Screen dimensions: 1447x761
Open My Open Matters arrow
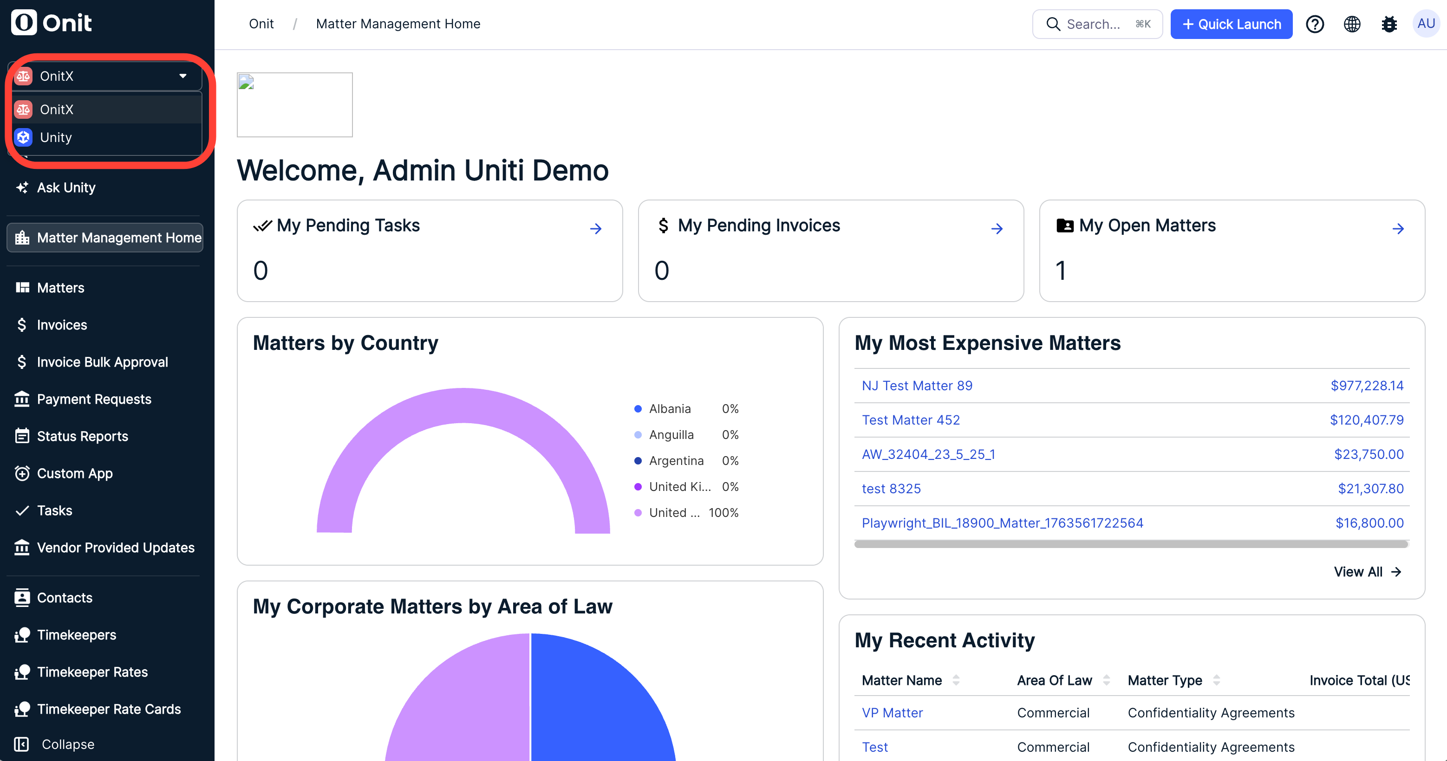1398,228
